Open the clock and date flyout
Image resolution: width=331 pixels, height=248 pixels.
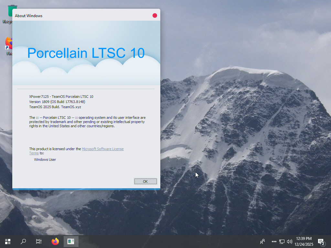(304, 242)
